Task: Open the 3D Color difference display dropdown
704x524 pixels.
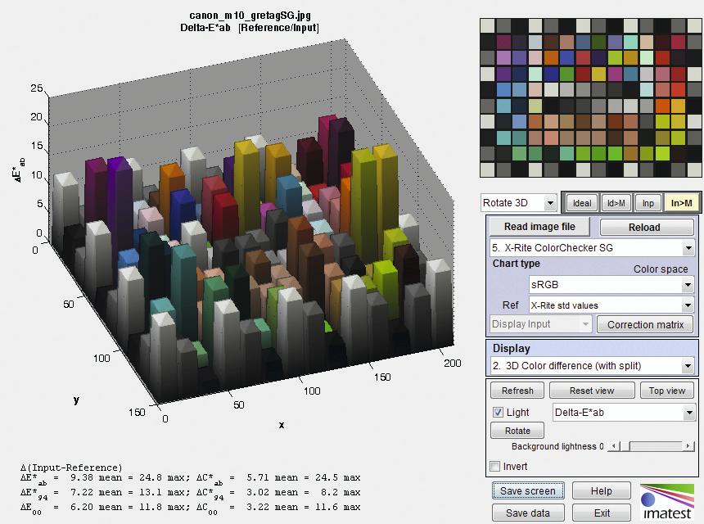Action: point(592,366)
